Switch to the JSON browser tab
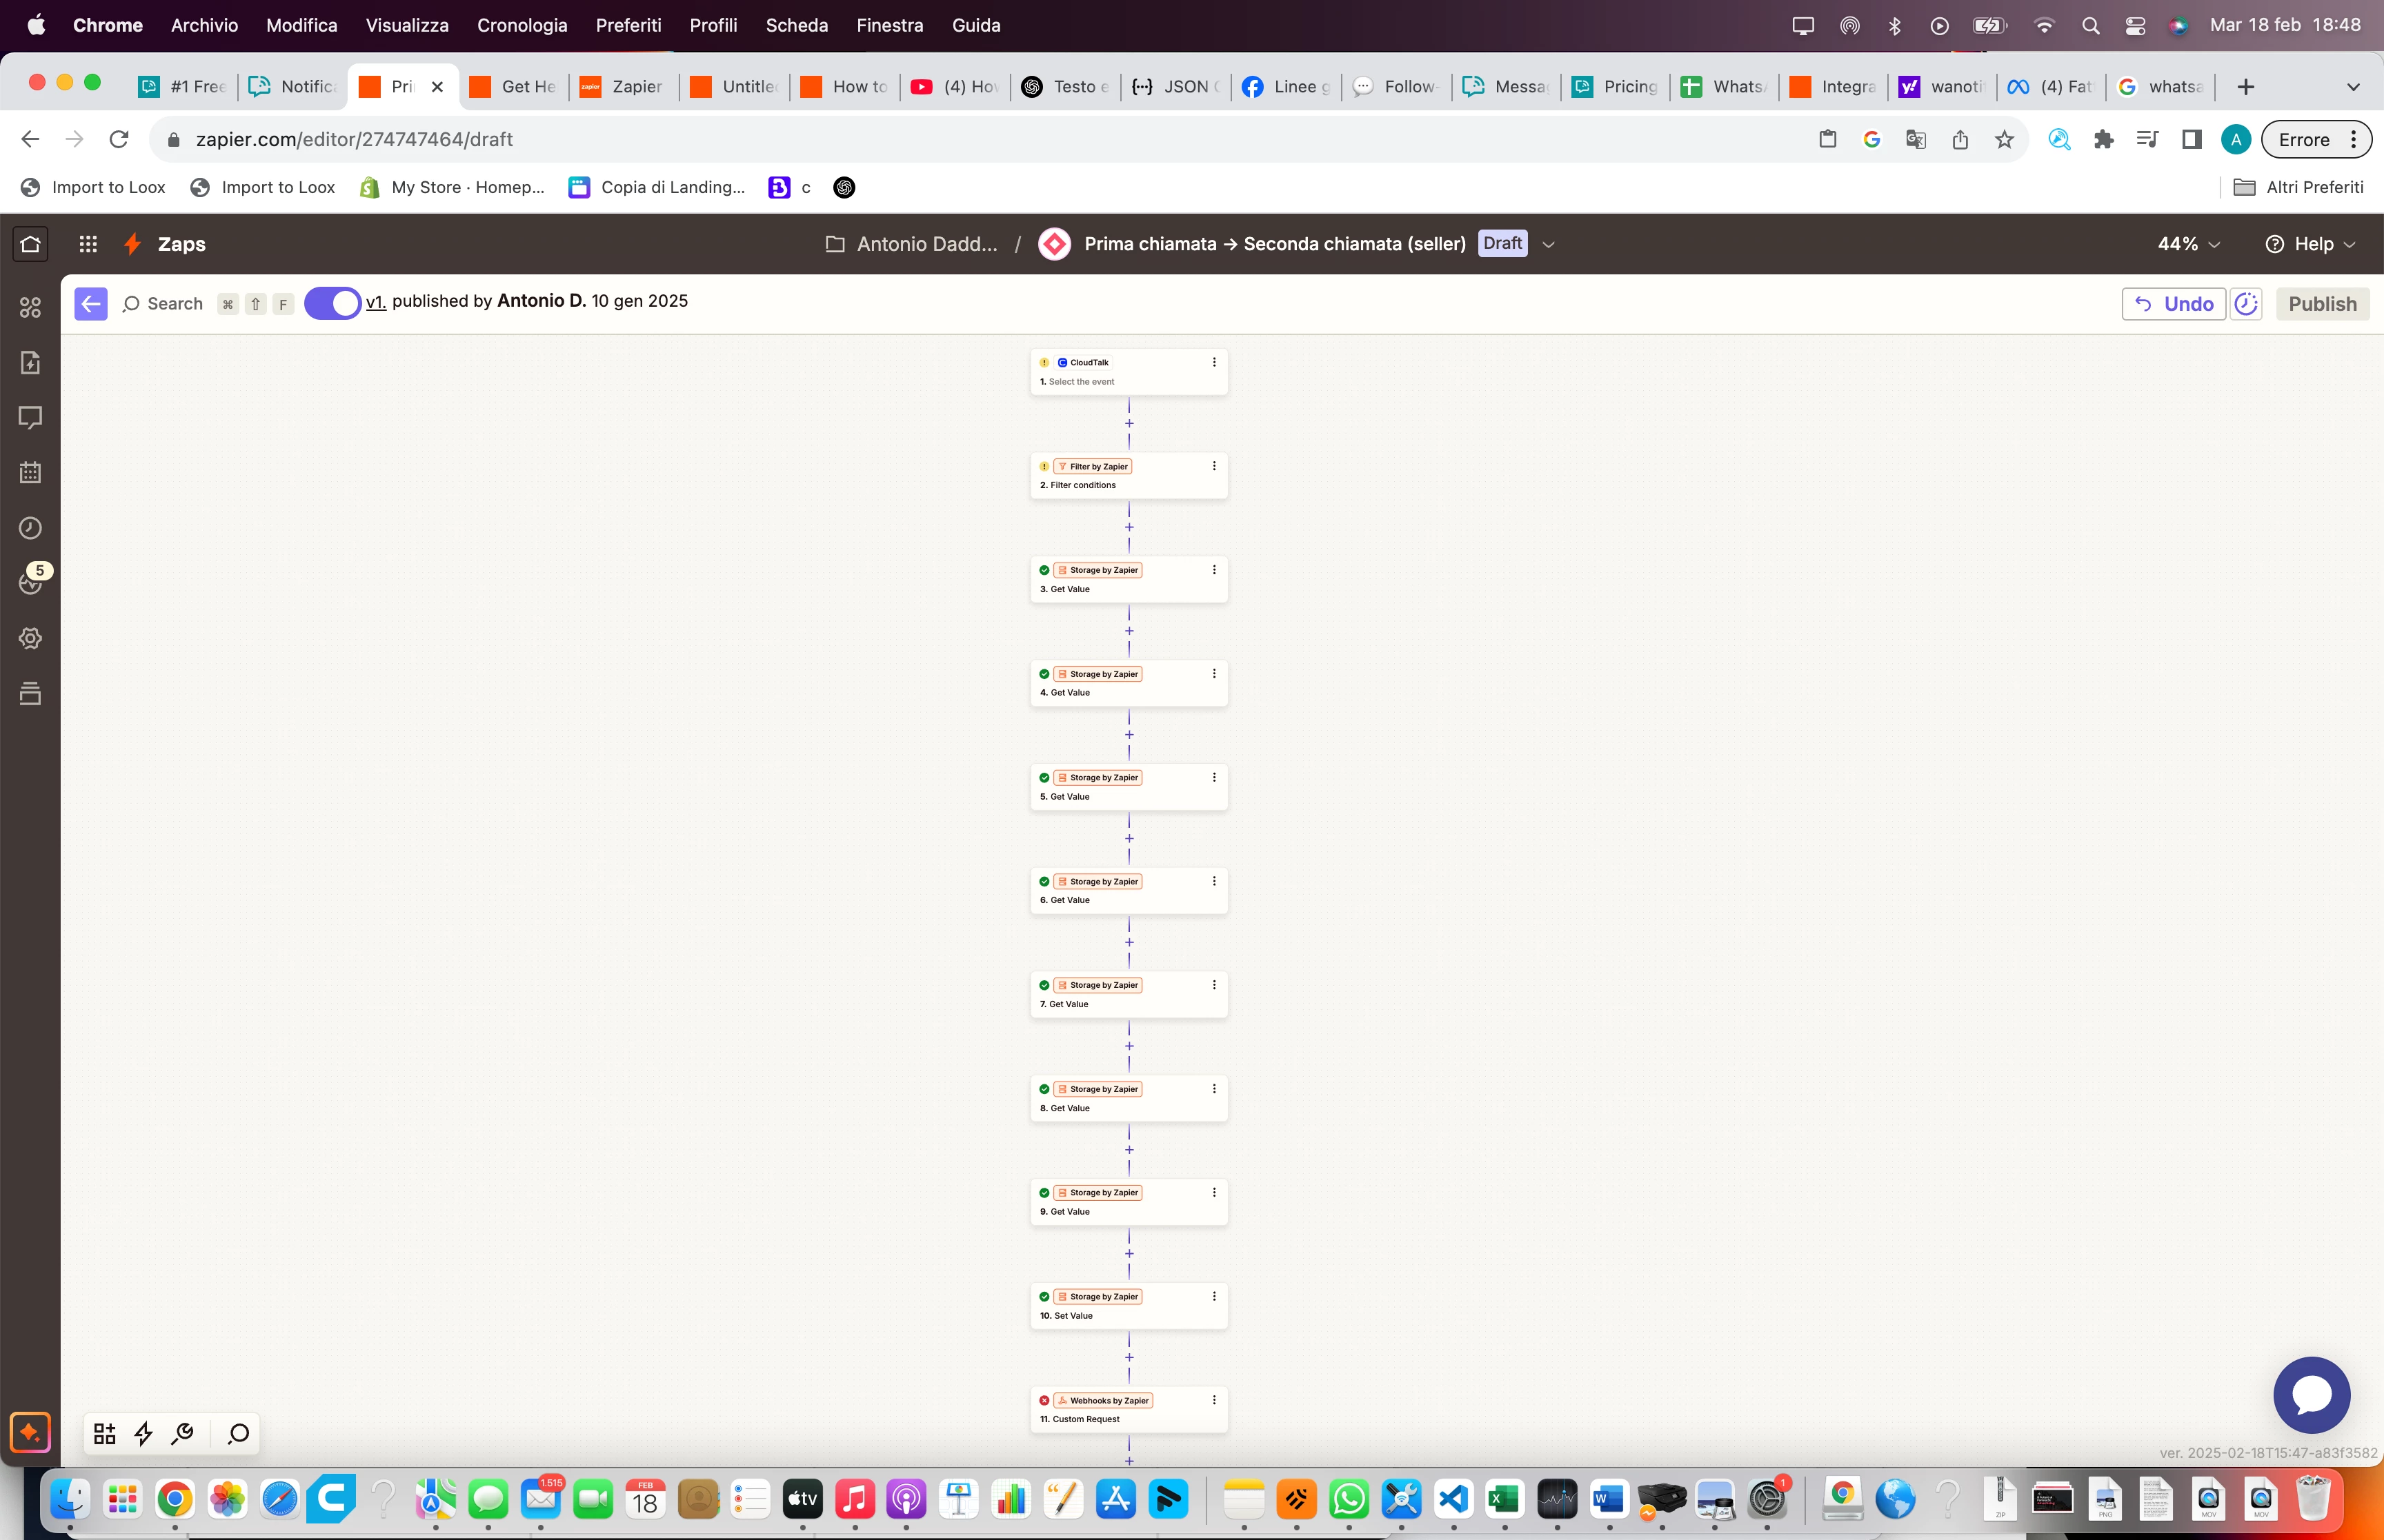 [x=1175, y=87]
